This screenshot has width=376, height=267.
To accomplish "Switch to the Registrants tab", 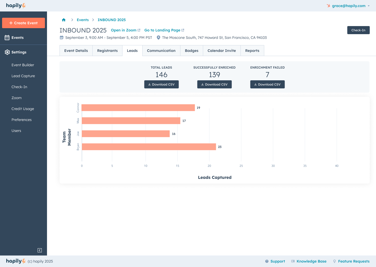I will click(x=107, y=51).
